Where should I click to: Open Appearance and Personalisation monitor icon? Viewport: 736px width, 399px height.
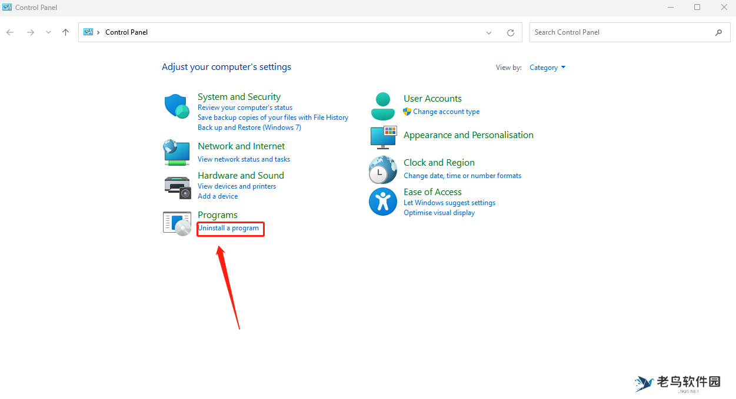(x=383, y=137)
